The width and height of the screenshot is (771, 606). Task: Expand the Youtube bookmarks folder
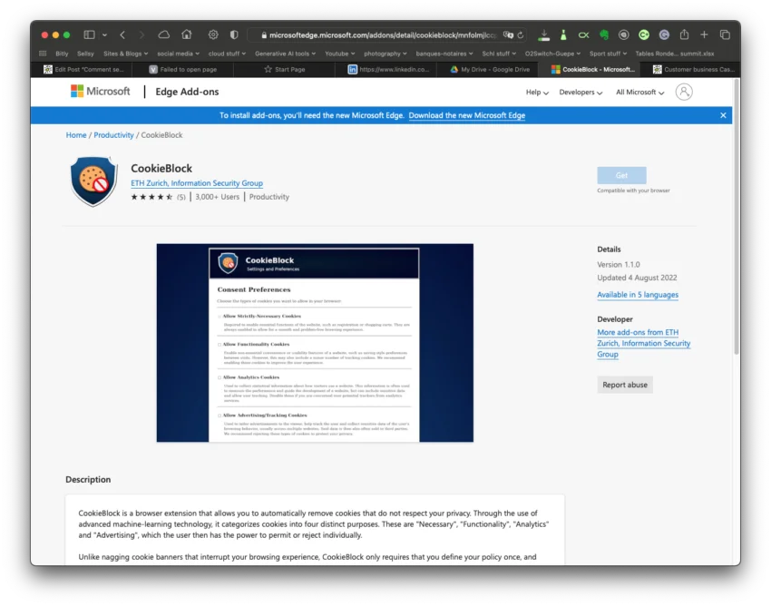(340, 54)
